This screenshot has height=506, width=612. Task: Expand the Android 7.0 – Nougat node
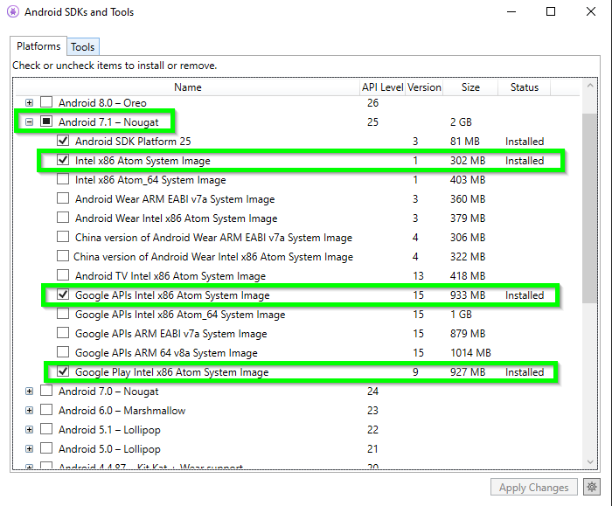click(x=29, y=391)
